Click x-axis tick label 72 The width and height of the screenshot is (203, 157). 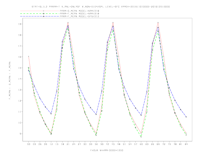point(164,144)
